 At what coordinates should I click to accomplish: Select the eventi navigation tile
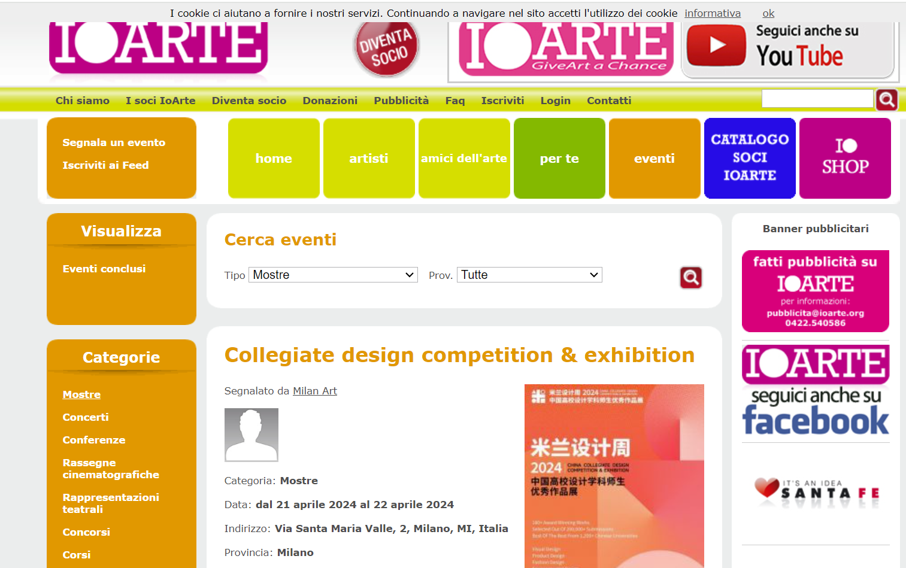[654, 158]
